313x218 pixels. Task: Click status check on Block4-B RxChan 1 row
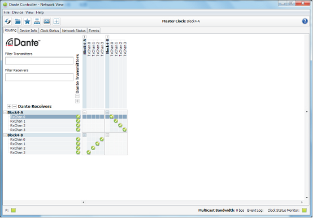(78, 143)
